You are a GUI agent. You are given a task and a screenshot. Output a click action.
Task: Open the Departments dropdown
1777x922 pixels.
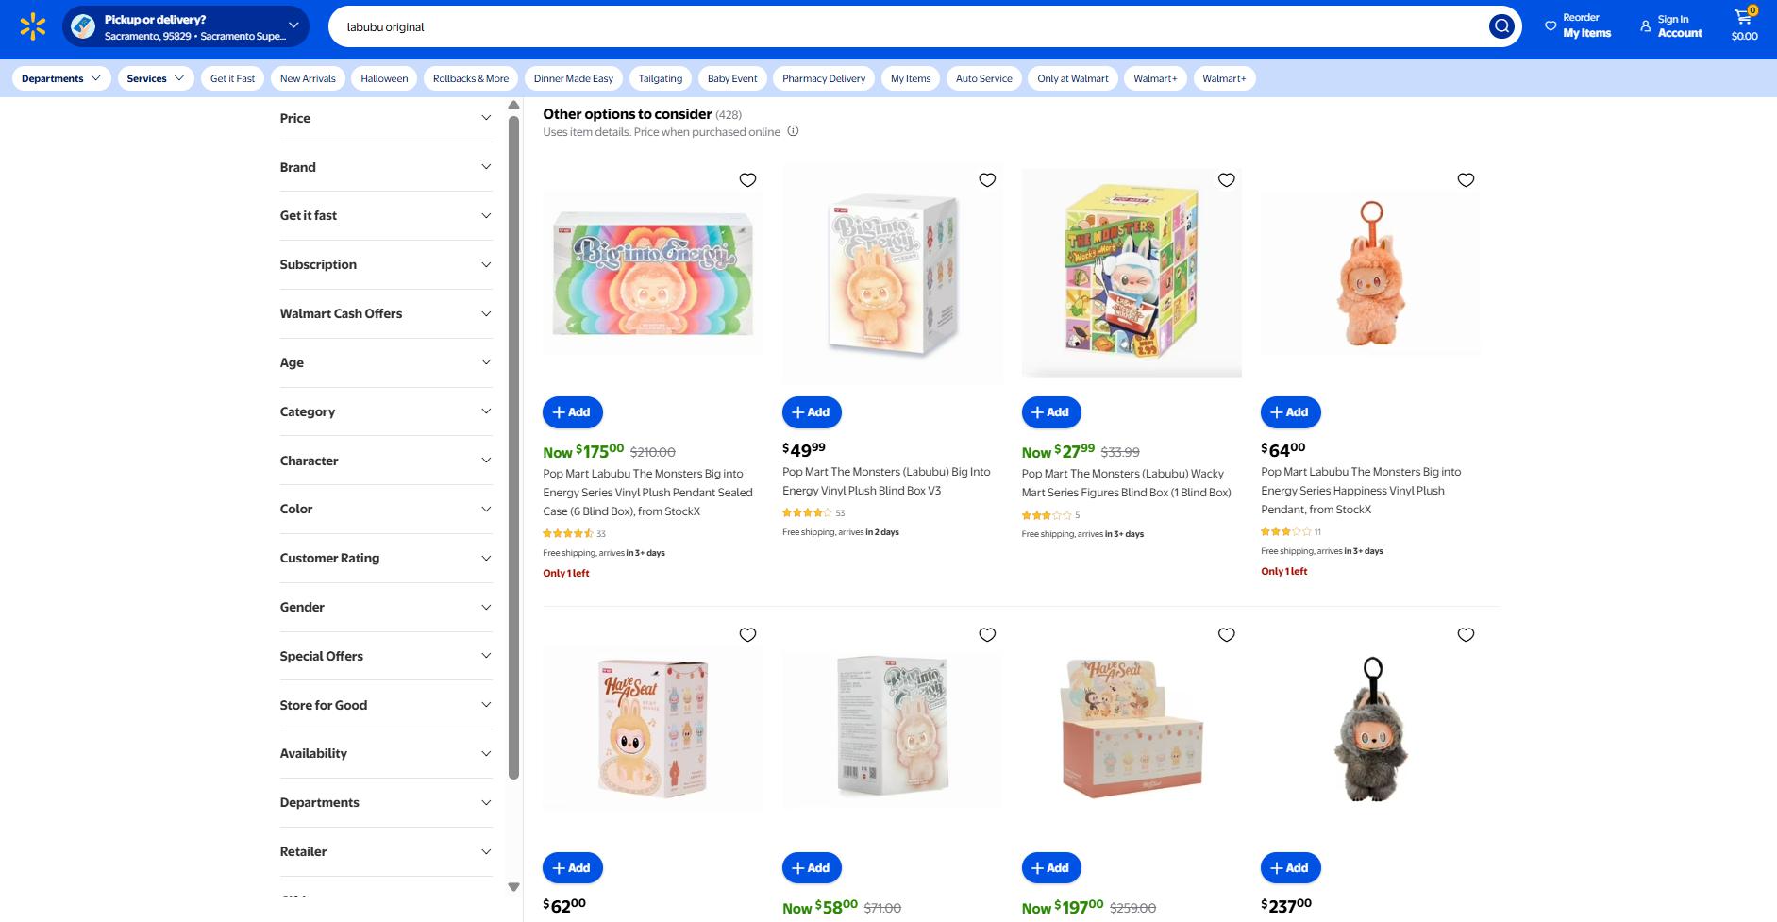(x=61, y=78)
